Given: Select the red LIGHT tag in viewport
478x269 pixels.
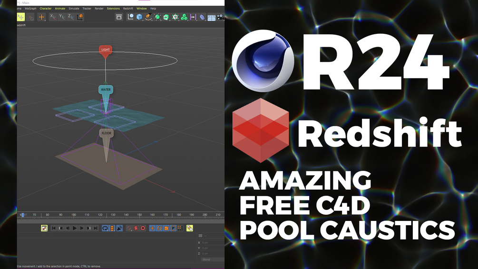Looking at the screenshot, I should [106, 50].
